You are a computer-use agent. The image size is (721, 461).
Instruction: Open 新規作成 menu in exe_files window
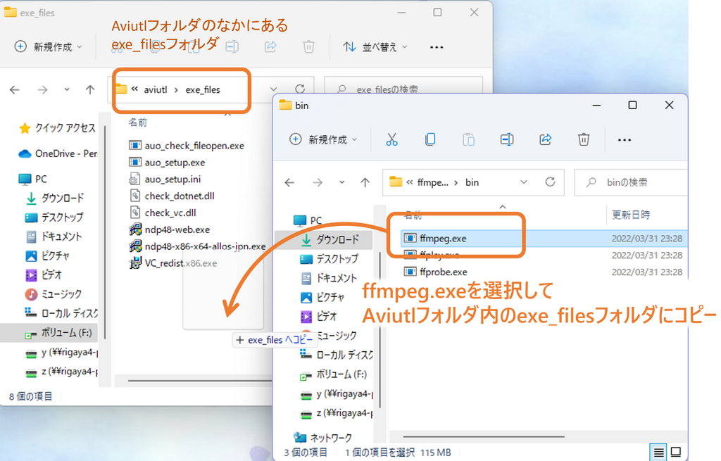tap(49, 46)
